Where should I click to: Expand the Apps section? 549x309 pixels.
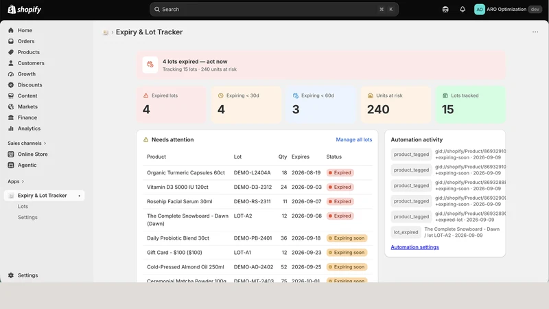click(x=16, y=181)
